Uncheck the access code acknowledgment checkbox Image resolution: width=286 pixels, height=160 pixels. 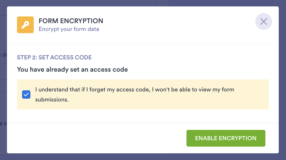click(26, 94)
